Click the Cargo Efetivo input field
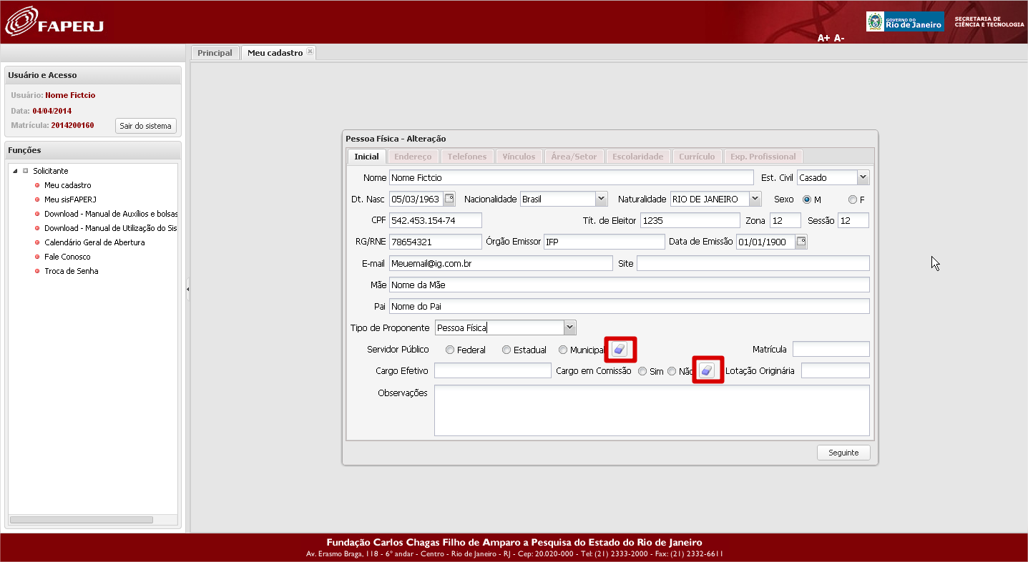 pos(493,370)
